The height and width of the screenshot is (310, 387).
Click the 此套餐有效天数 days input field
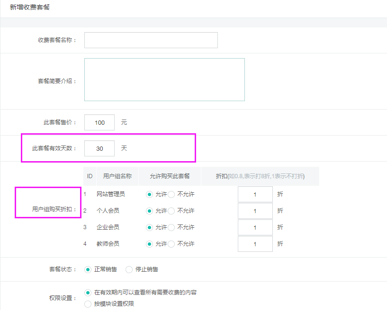[x=99, y=148]
